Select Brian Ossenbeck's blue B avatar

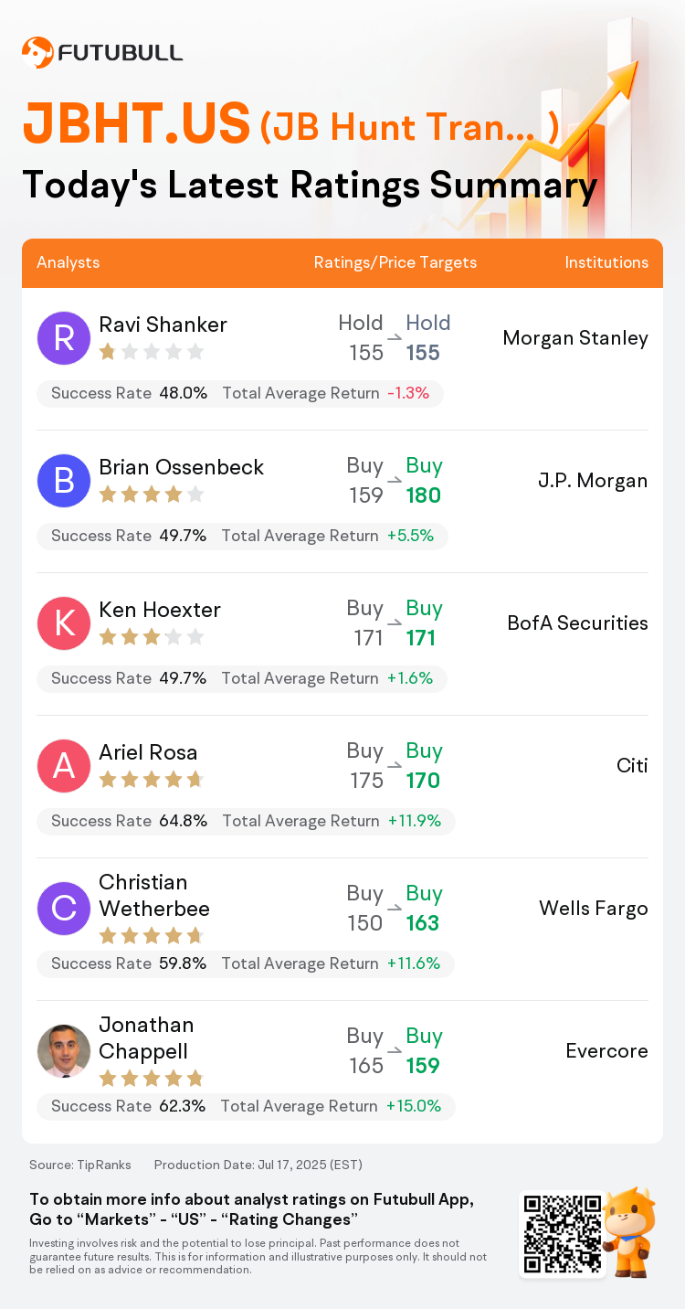[64, 481]
